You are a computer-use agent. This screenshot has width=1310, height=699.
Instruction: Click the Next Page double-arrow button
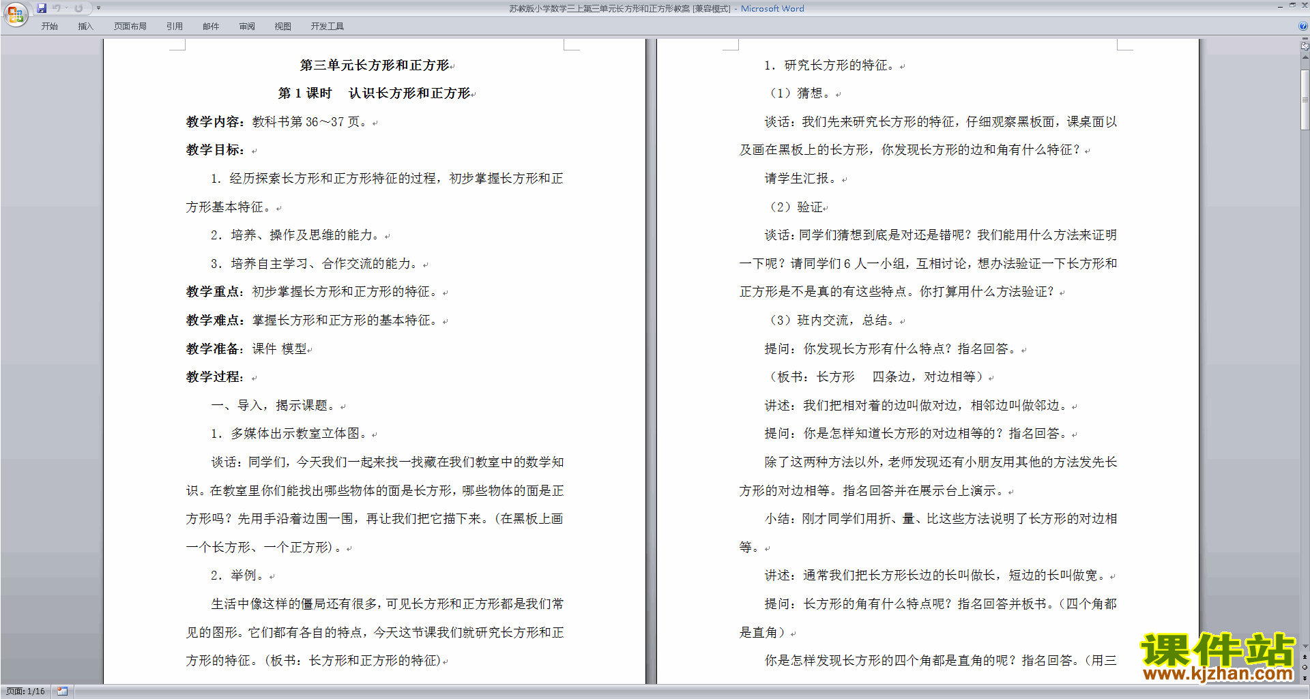[x=1305, y=678]
